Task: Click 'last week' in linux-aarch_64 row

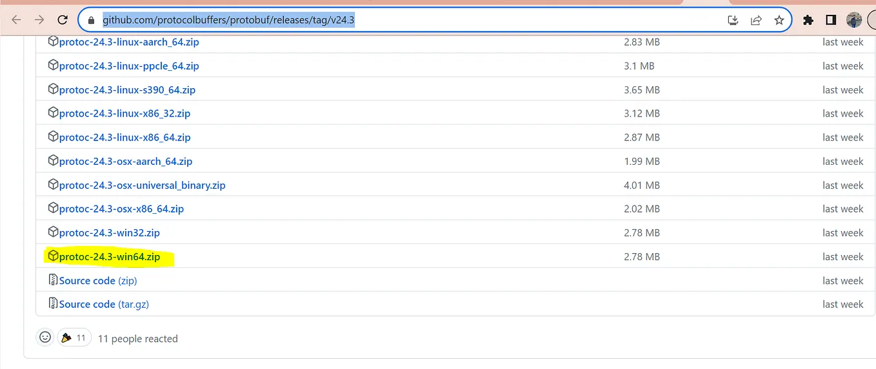Action: [x=842, y=42]
